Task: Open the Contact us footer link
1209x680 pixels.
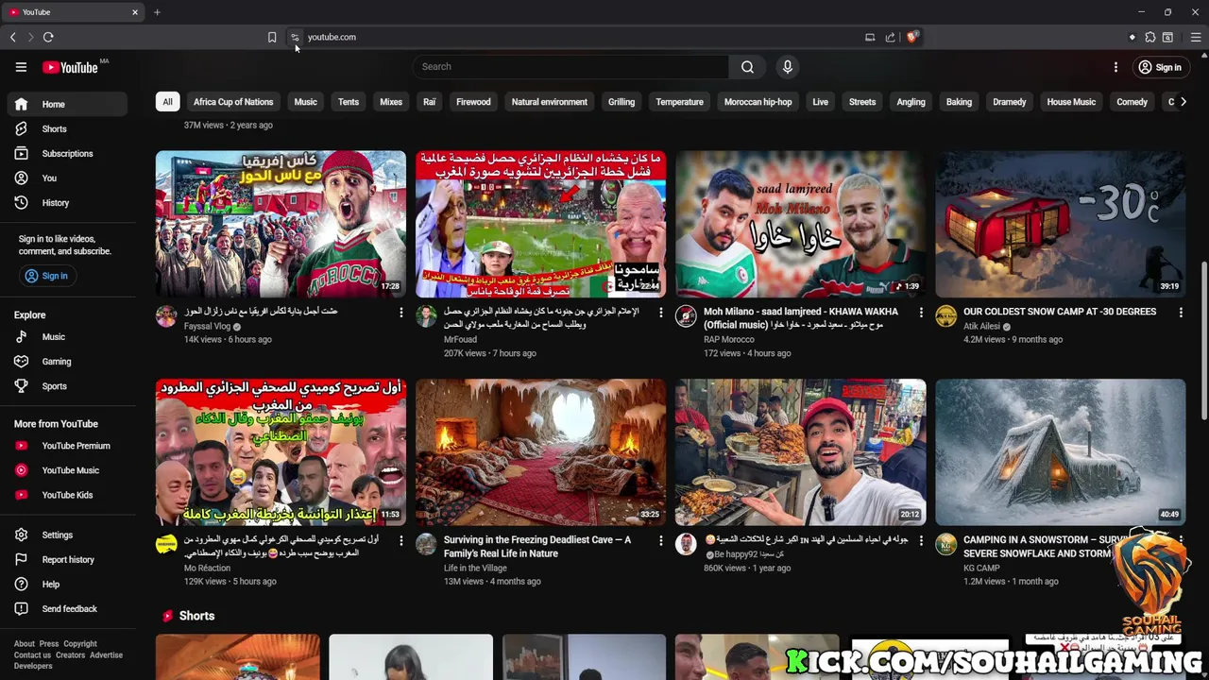Action: click(x=32, y=655)
